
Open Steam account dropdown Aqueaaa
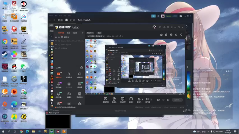[x=171, y=16]
